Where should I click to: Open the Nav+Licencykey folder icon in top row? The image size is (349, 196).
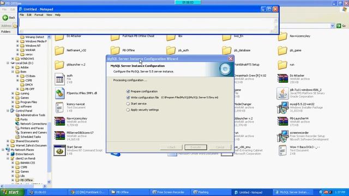tap(282, 36)
